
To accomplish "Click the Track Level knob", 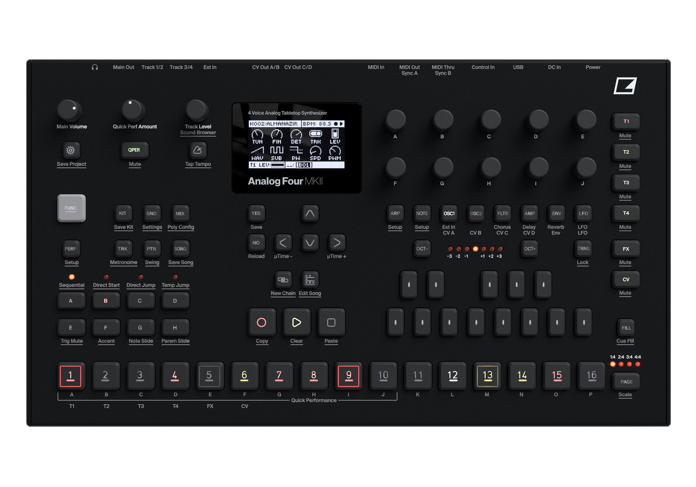I will (197, 110).
